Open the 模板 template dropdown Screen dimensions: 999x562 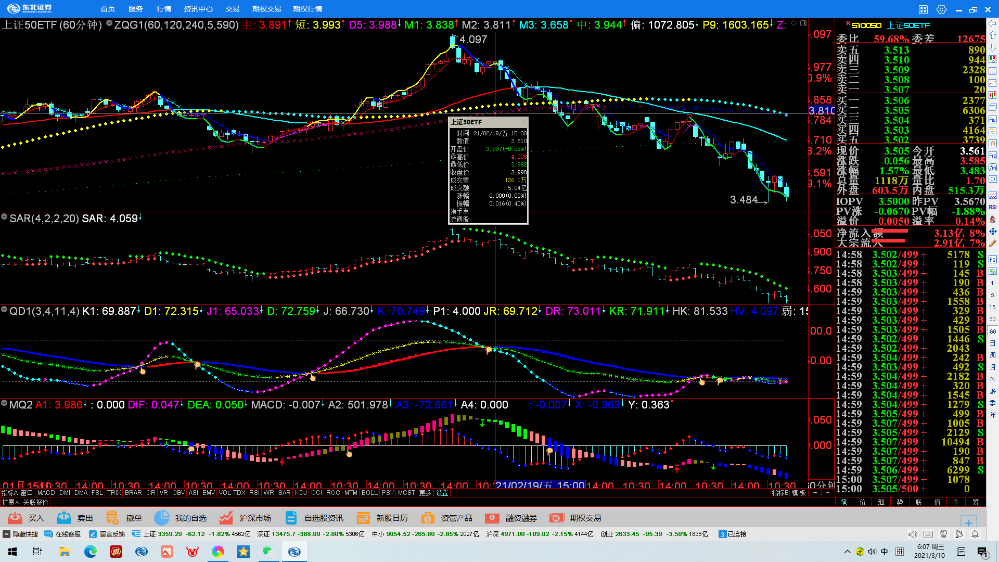click(x=799, y=493)
